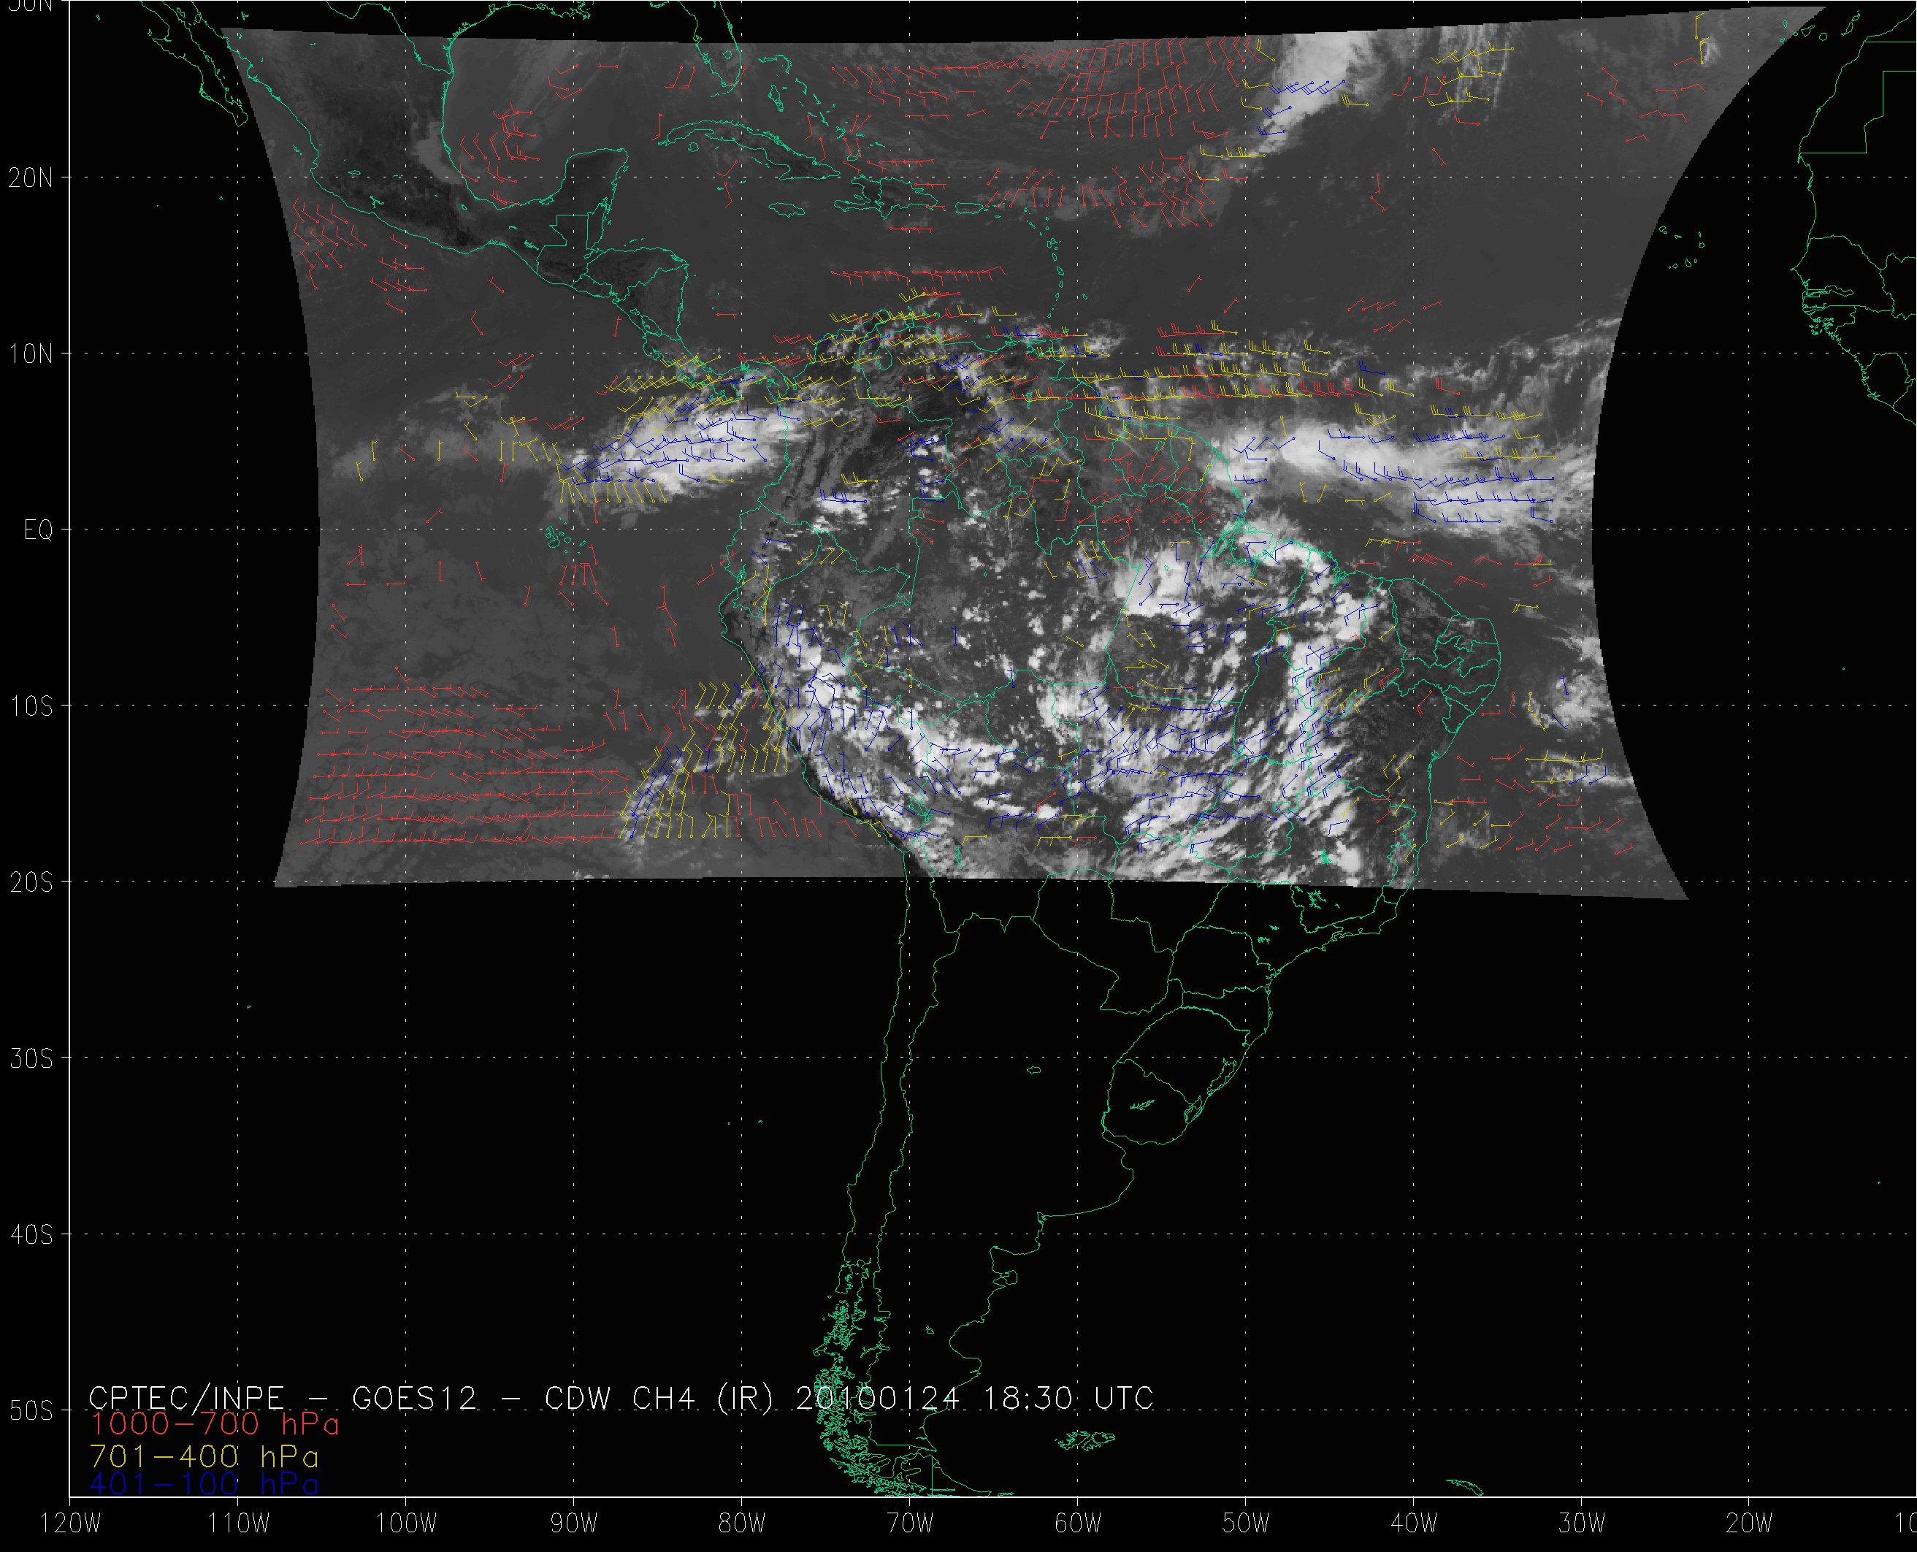This screenshot has width=1917, height=1552.
Task: Click the 20N latitude axis label
Action: coord(31,178)
